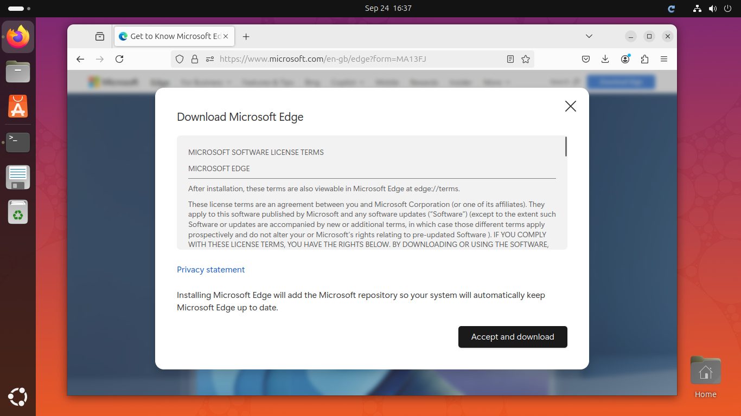Open the Firefox downloads panel

(605, 59)
